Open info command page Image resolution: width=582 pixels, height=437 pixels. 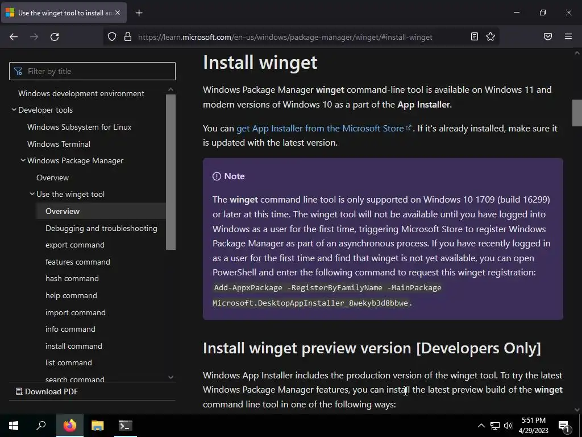[70, 329]
